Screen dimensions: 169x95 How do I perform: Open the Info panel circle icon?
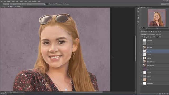pos(138,18)
